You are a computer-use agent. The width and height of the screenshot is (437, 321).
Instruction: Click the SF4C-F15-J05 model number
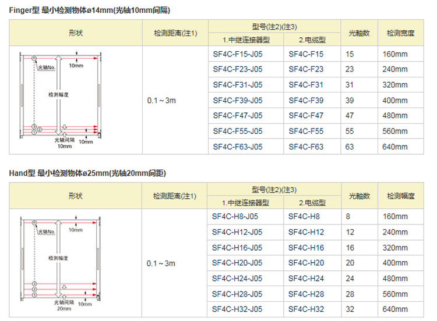point(238,54)
